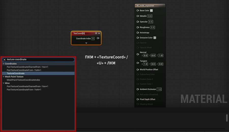Image resolution: width=229 pixels, height=132 pixels.
Task: Click the disabled Opacity Mask pin
Action: [x=138, y=47]
